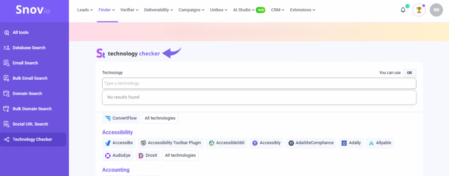Click the Technology field label
Viewport: 449px width, 176px height.
click(x=112, y=73)
